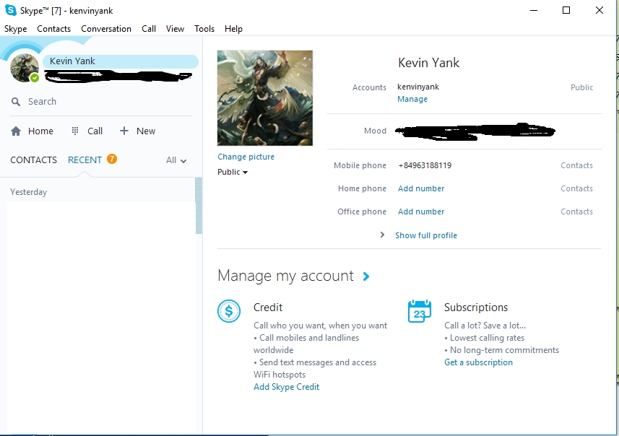Click the New button label
The image size is (619, 436).
(x=146, y=131)
